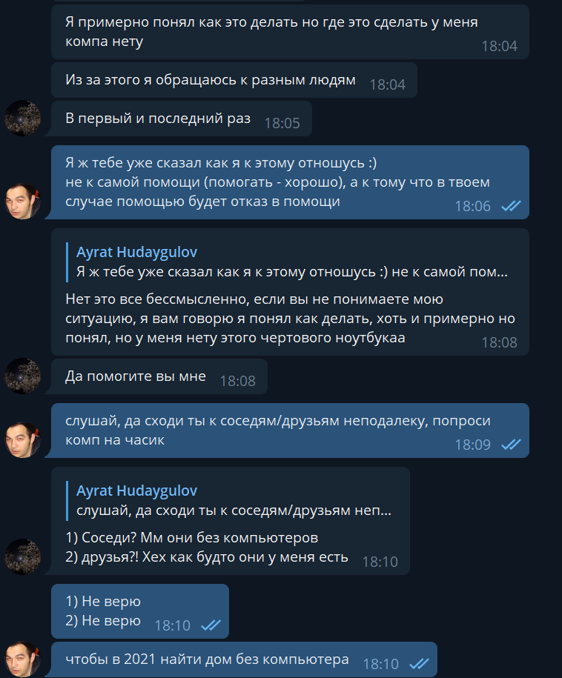Click message 'чтобы в 2021 найти дом'

(244, 659)
